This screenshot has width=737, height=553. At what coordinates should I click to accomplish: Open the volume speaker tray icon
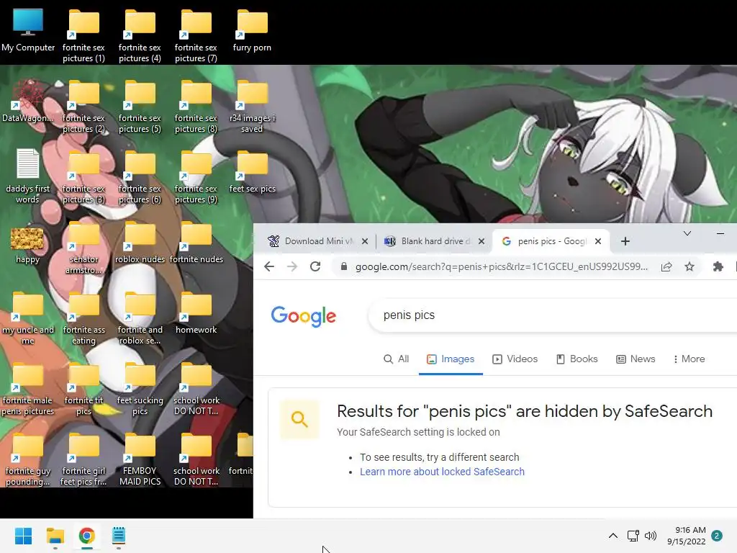651,536
